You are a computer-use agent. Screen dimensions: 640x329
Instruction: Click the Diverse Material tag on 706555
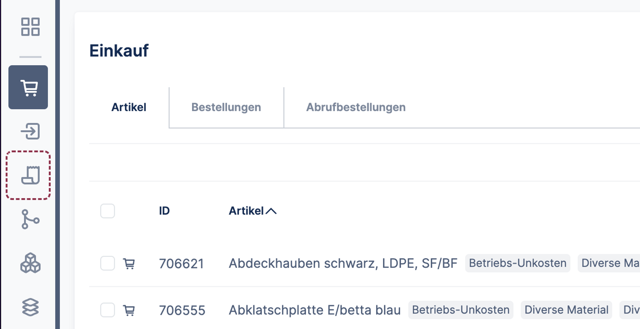(x=566, y=310)
